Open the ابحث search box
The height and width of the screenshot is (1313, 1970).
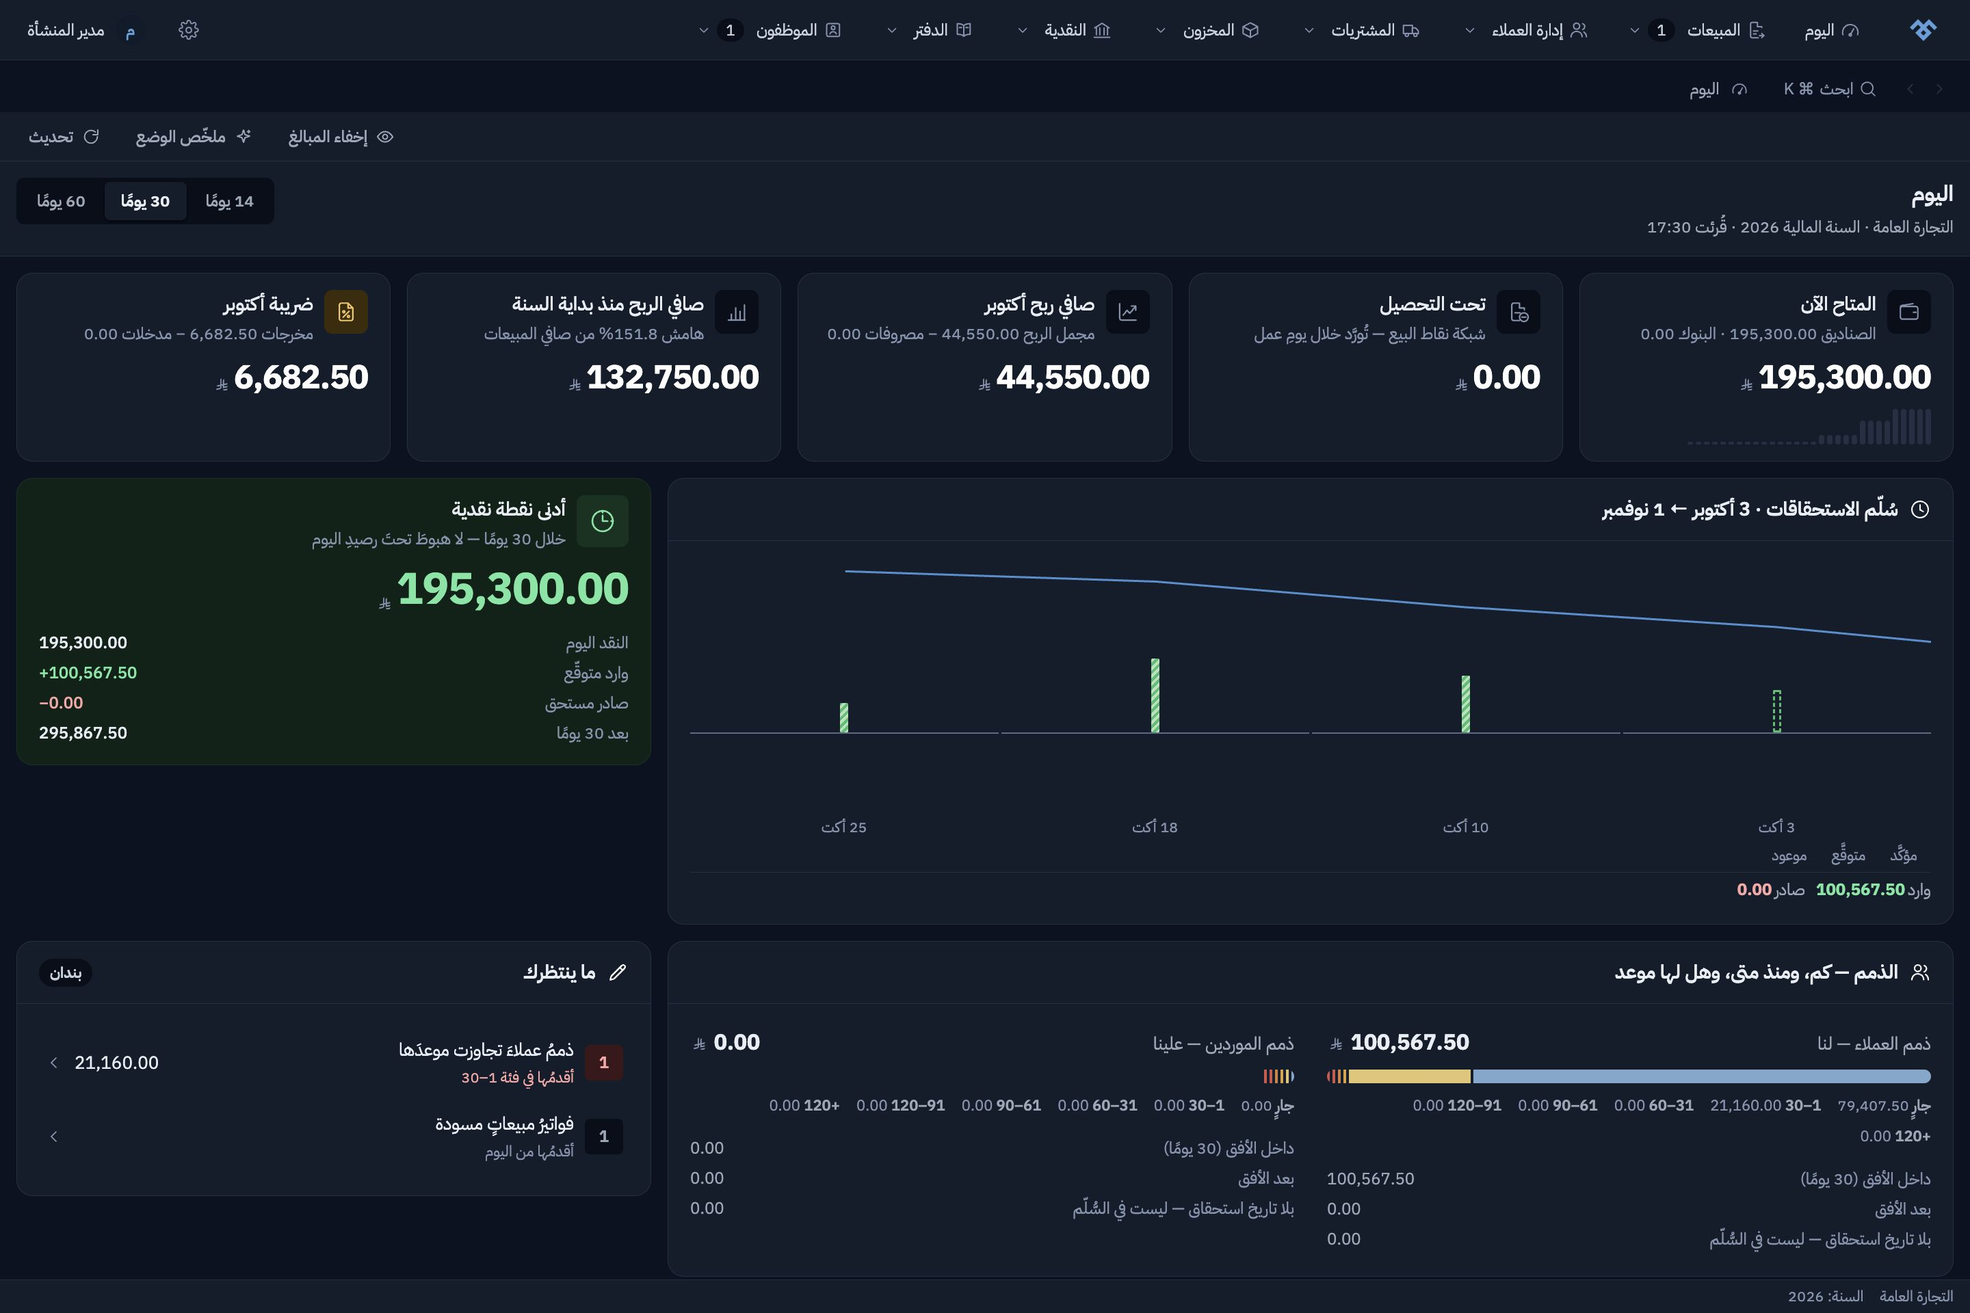click(x=1829, y=89)
